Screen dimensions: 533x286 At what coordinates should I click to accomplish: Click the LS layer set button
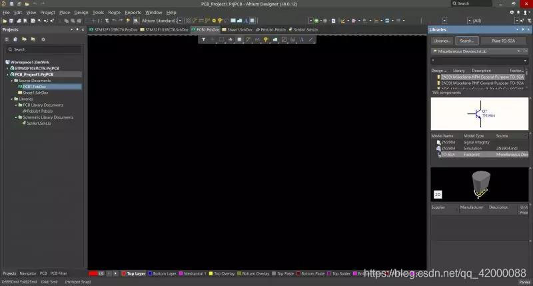101,273
